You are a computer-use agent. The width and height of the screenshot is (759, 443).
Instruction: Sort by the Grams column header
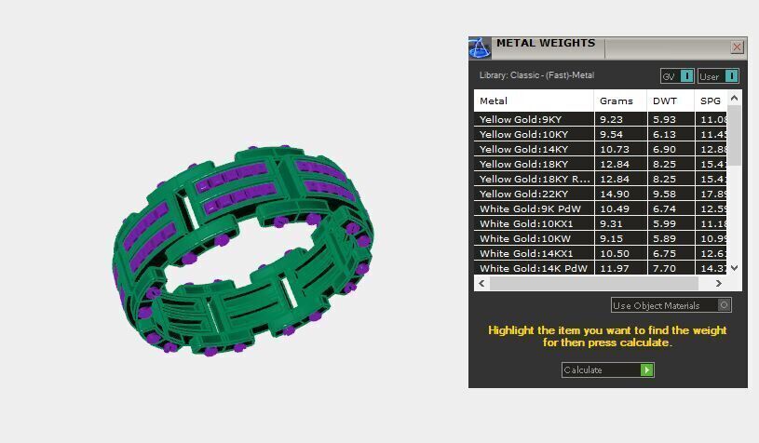click(x=620, y=101)
